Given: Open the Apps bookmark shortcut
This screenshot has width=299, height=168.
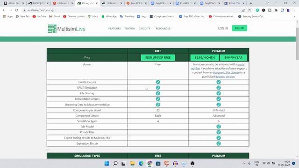Looking at the screenshot, I should pos(8,16).
